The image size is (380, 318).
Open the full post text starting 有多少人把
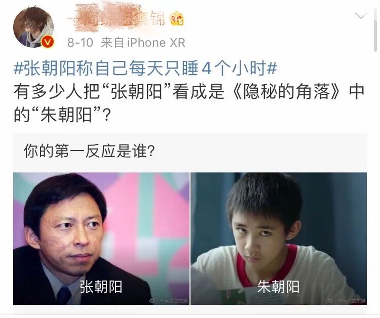[x=189, y=103]
